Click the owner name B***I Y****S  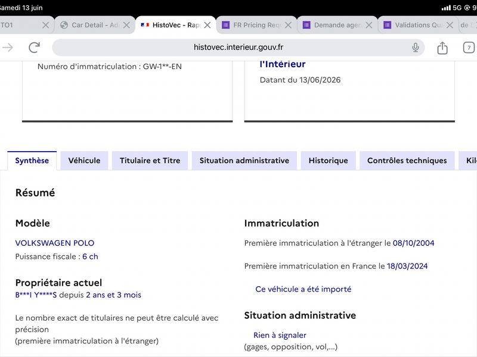pos(36,295)
